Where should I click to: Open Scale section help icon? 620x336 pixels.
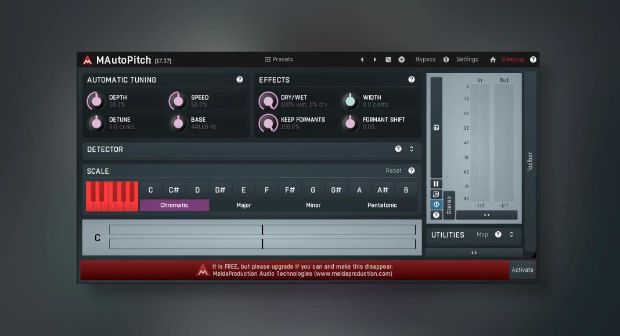click(x=412, y=170)
